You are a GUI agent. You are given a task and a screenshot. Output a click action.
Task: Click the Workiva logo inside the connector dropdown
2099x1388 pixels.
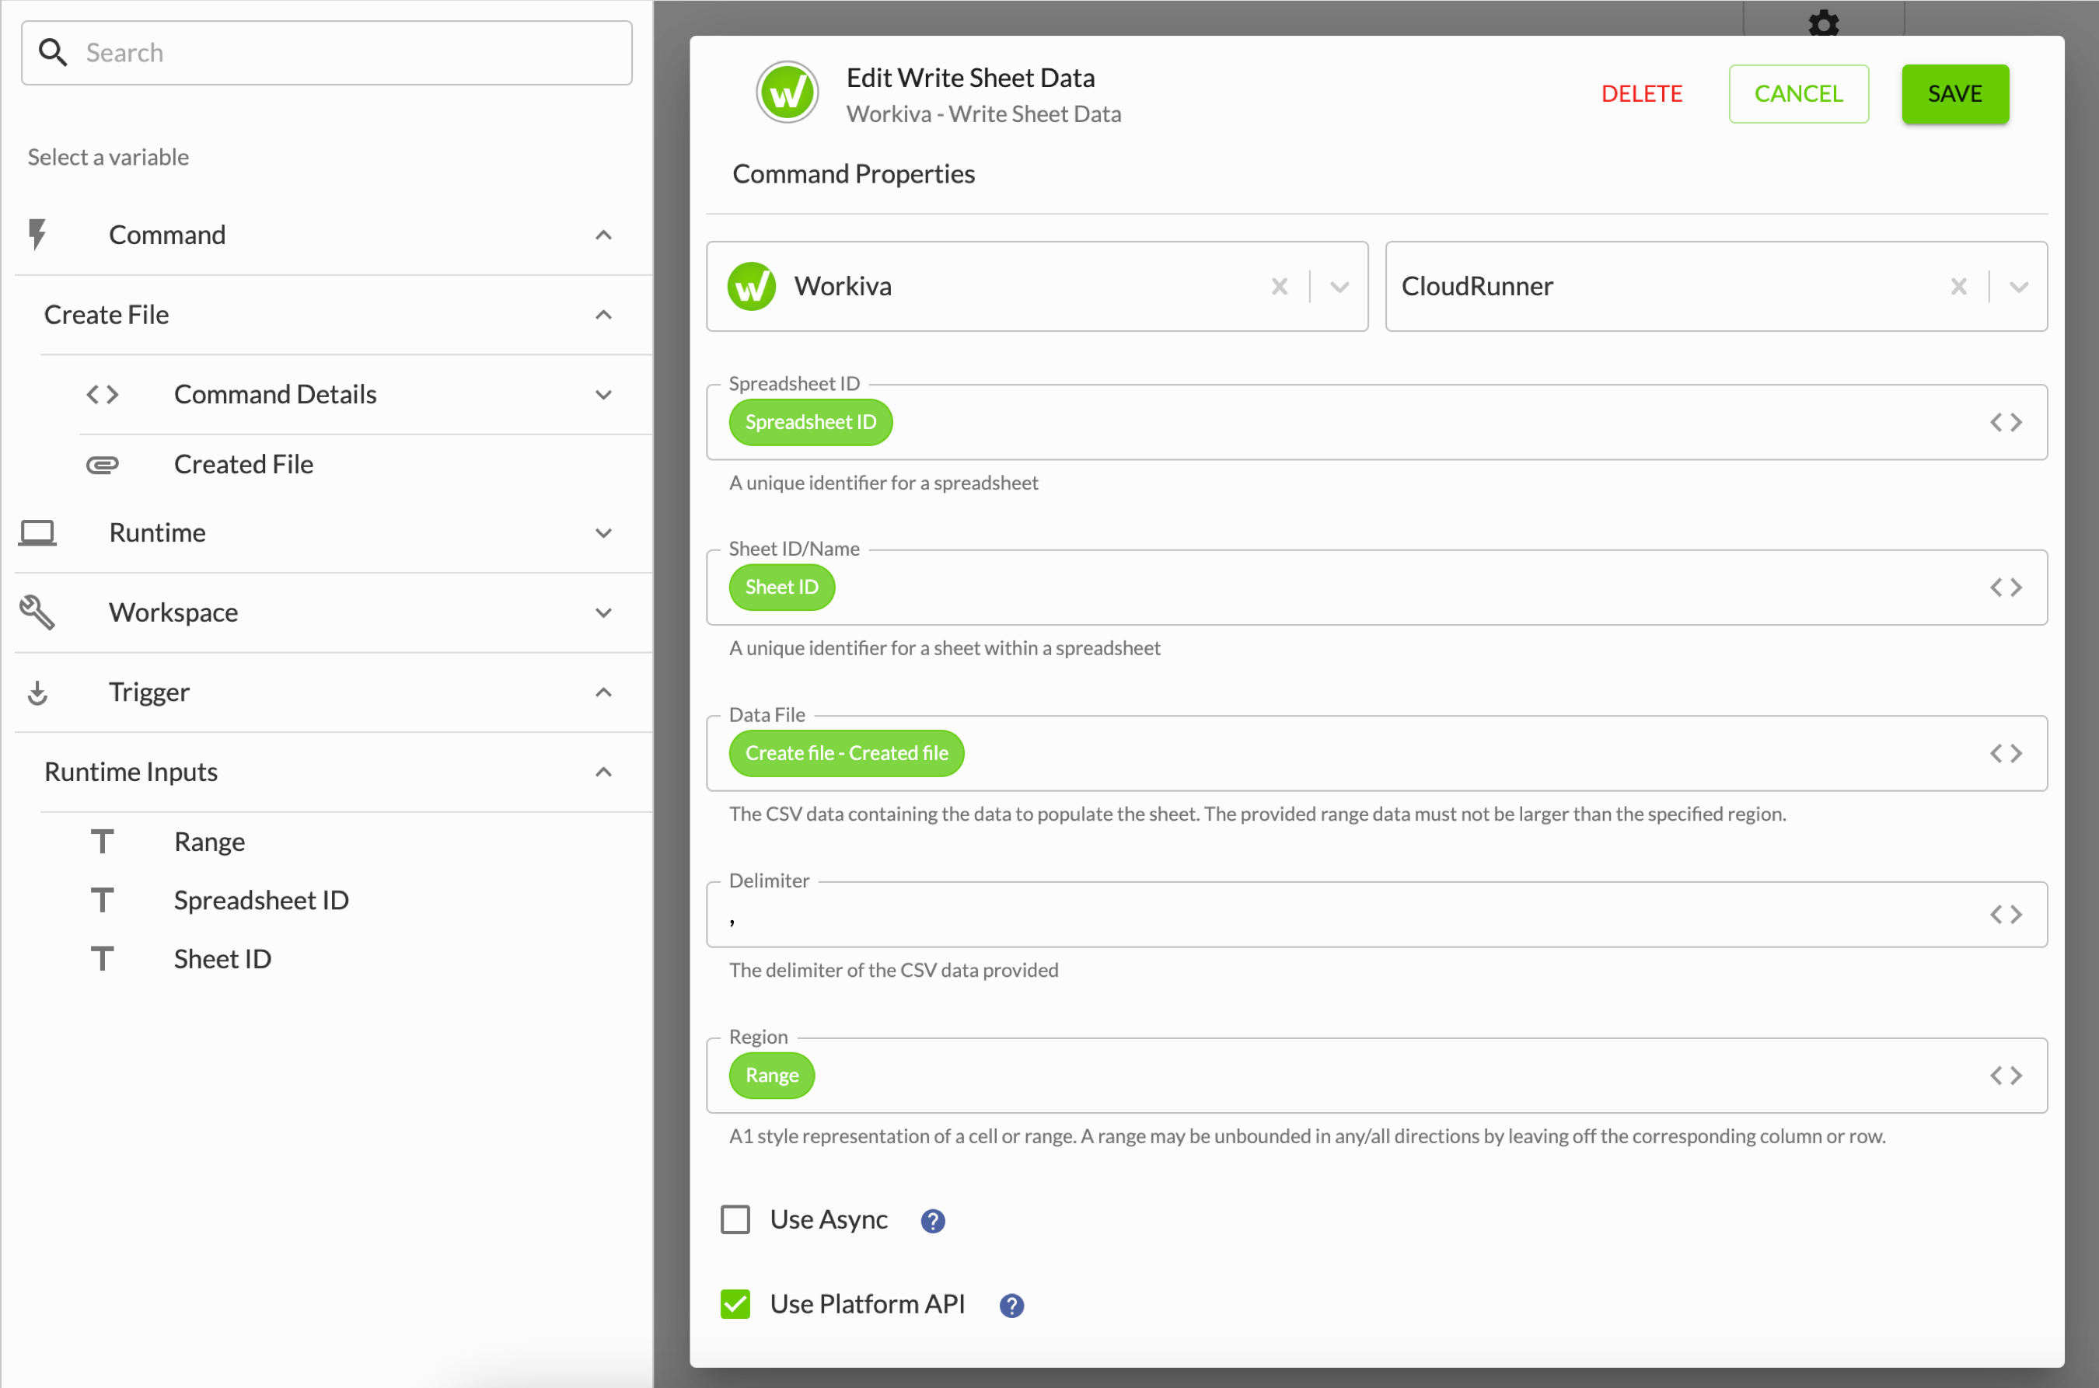coord(752,287)
